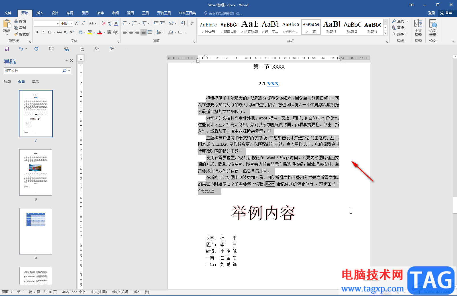Viewport: 457px width, 296px height.
Task: Open the File (文件) menu
Action: (8, 13)
